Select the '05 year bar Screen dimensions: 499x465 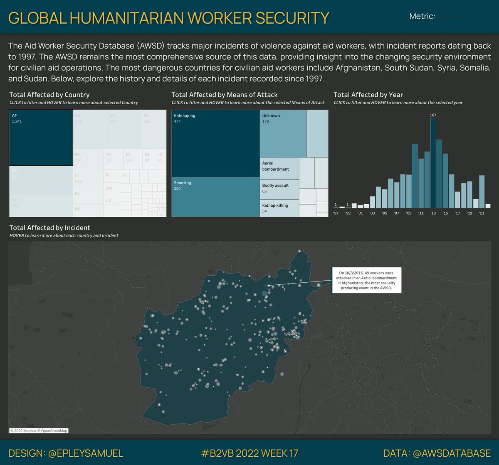coord(385,198)
